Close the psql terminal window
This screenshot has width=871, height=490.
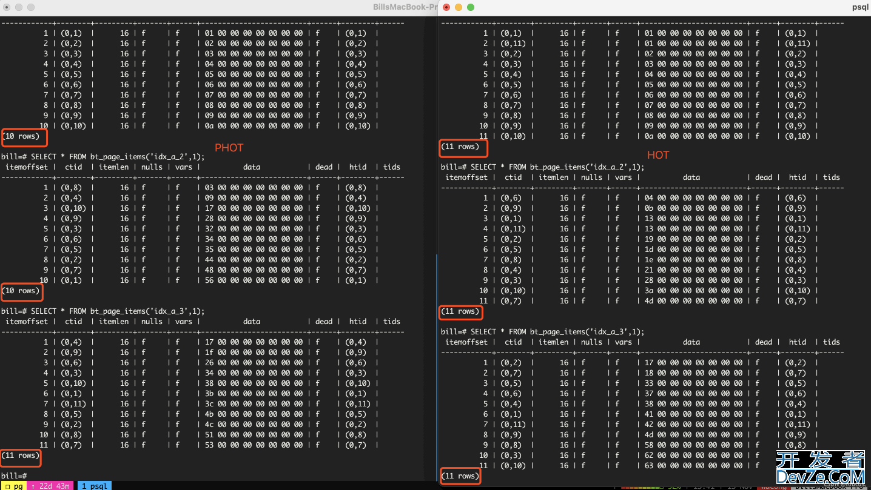point(446,7)
